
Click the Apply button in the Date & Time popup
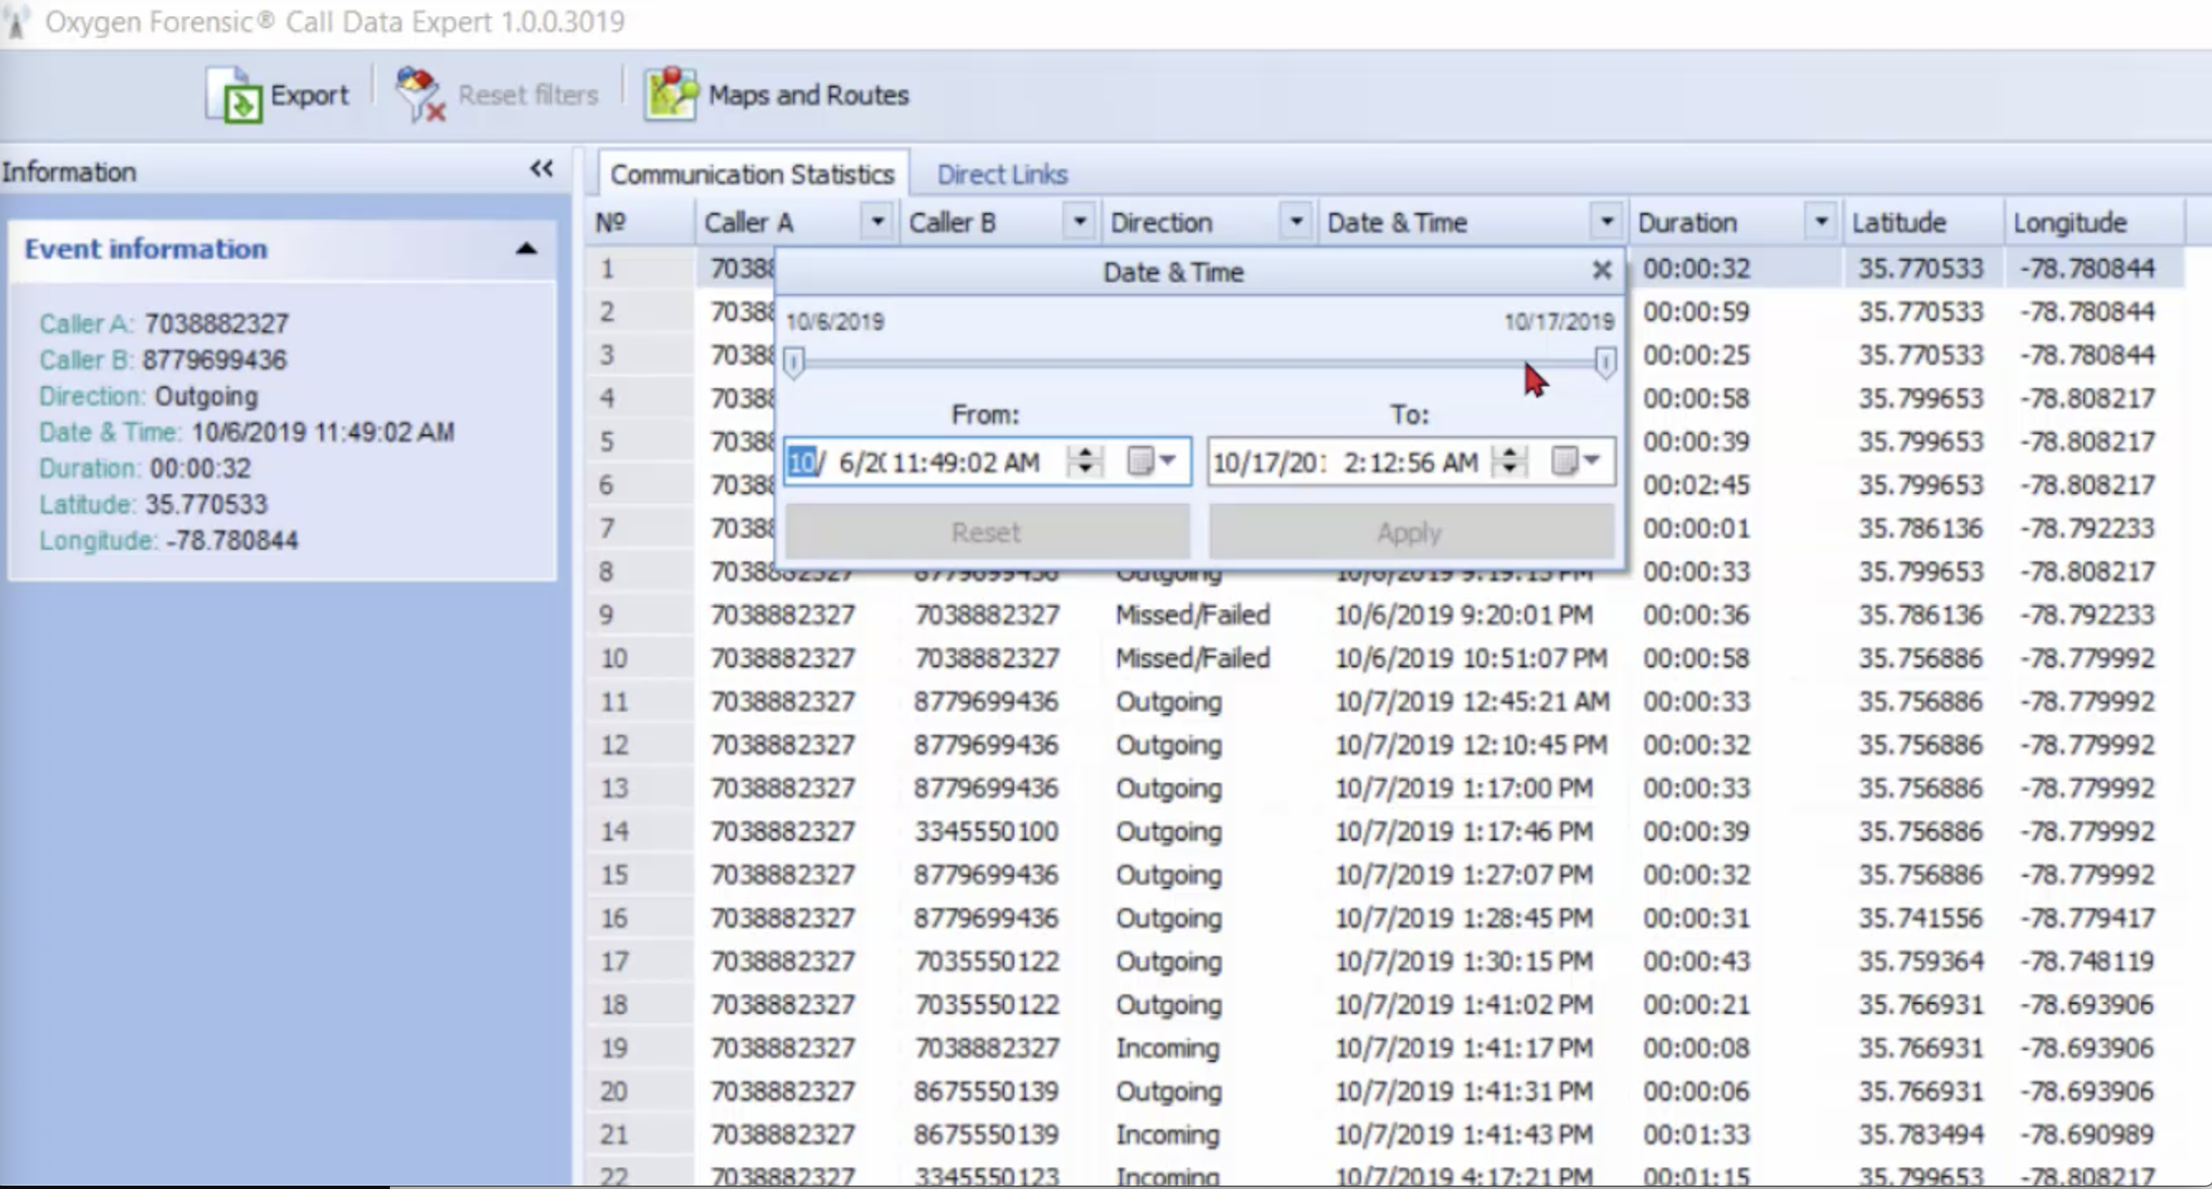click(x=1411, y=533)
